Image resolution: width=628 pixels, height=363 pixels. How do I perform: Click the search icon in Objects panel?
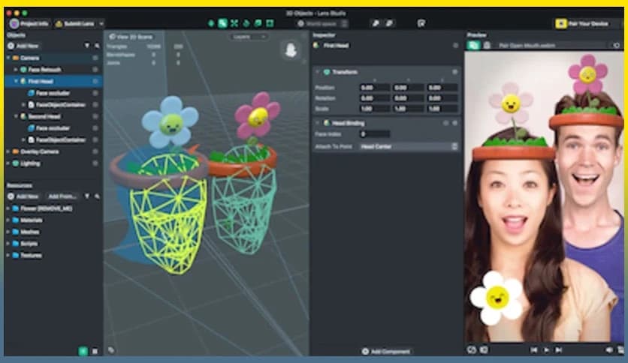pos(96,46)
